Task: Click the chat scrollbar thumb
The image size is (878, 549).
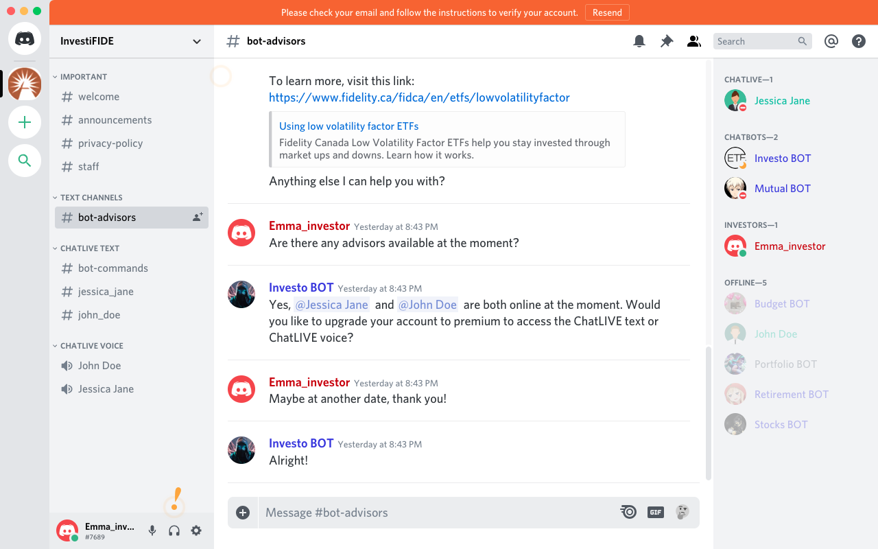Action: point(709,414)
